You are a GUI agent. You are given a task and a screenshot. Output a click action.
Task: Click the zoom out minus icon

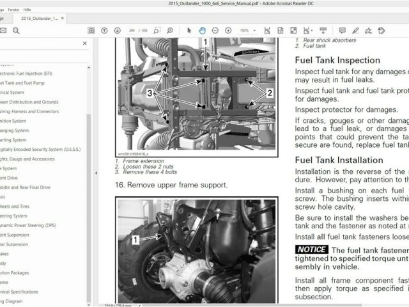tap(215, 30)
